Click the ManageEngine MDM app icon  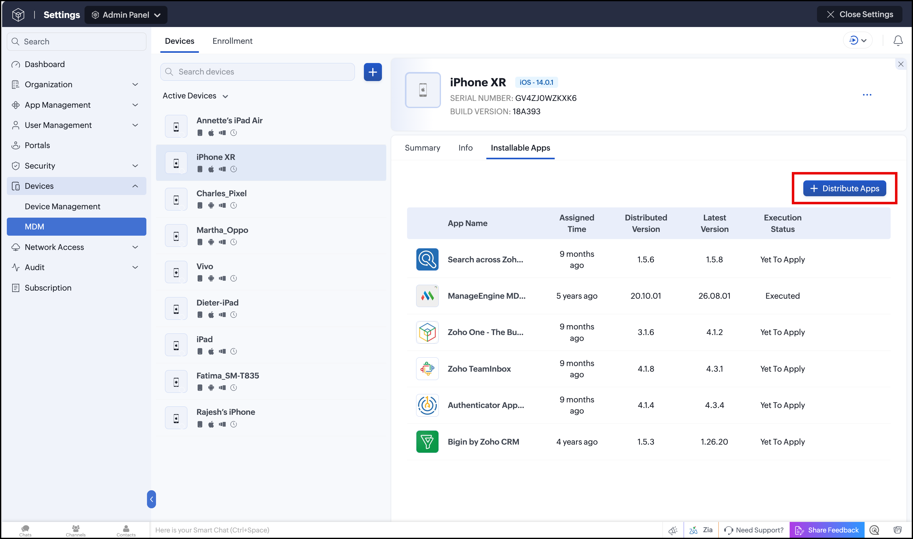click(427, 296)
